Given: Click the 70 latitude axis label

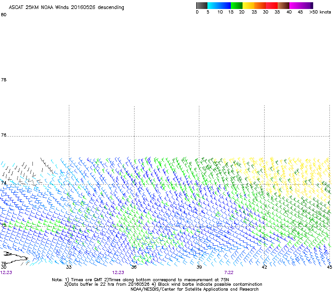Looking at the screenshot, I should tap(4, 264).
